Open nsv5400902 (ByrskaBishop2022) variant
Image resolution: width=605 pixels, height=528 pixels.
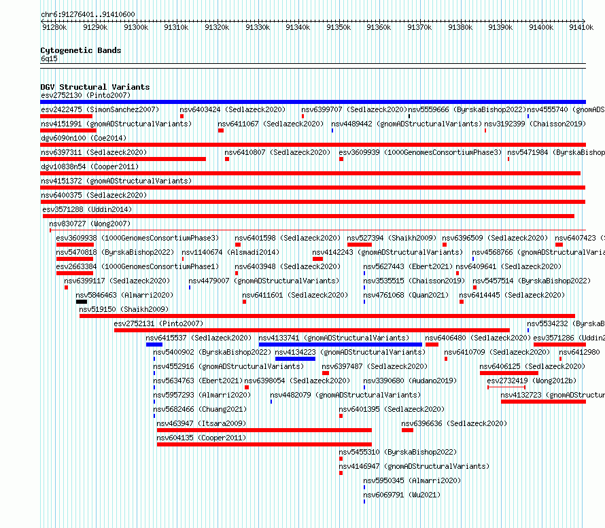coord(212,352)
